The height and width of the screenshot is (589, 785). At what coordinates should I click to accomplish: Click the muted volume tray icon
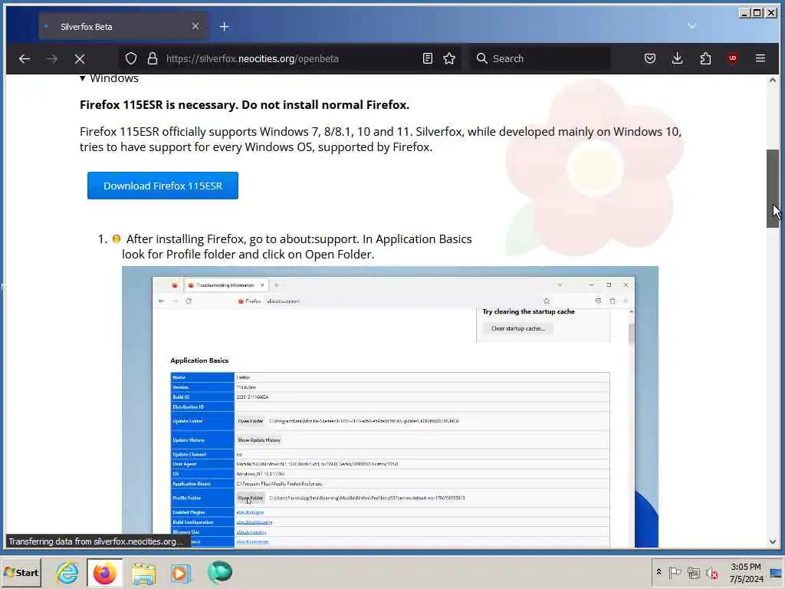pyautogui.click(x=712, y=572)
